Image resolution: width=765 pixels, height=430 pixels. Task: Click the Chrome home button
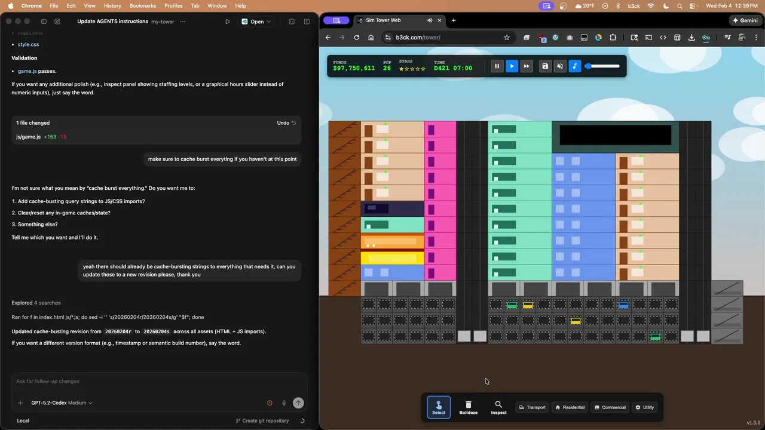371,38
